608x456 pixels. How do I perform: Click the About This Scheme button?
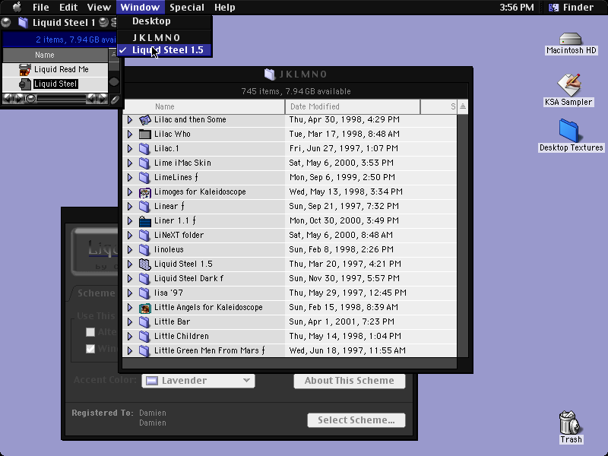click(350, 381)
